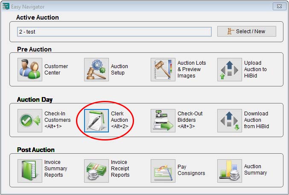Viewport: 289px width, 195px height.
Task: Open Check-In Customers checkmark icon
Action: coord(30,120)
